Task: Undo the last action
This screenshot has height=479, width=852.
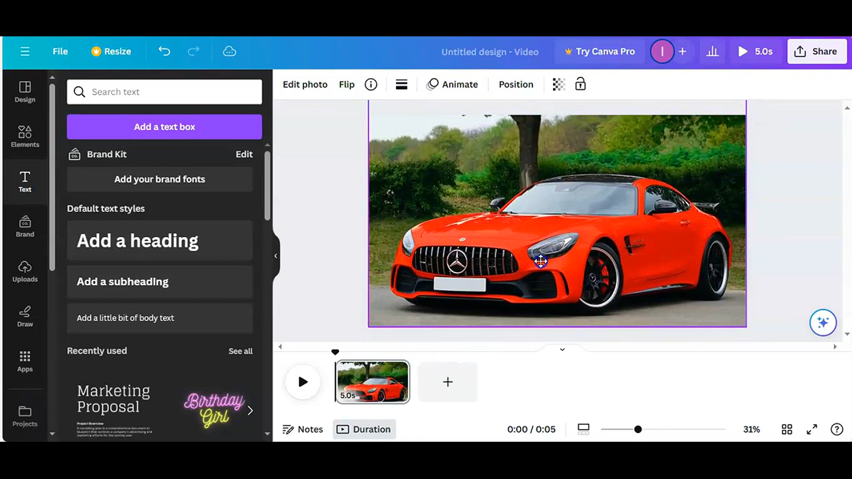Action: [164, 51]
